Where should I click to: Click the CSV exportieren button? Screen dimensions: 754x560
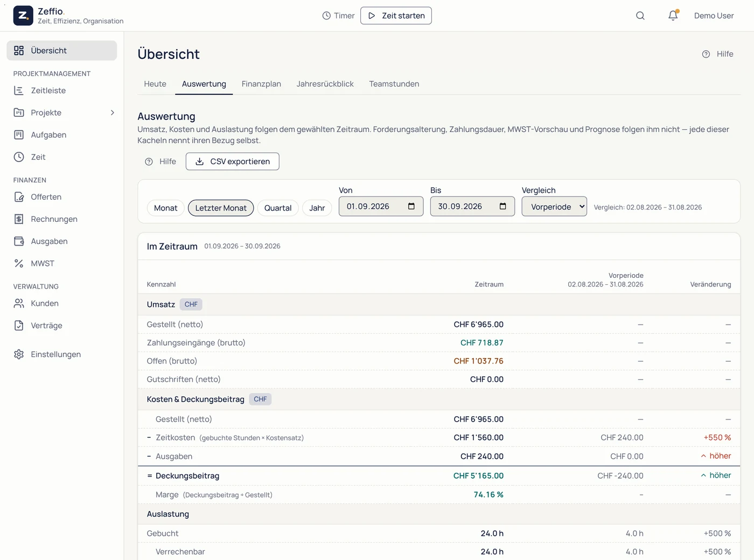click(x=233, y=162)
